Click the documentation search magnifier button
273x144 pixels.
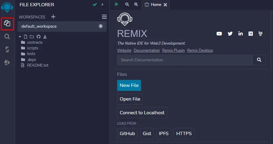coord(259,60)
